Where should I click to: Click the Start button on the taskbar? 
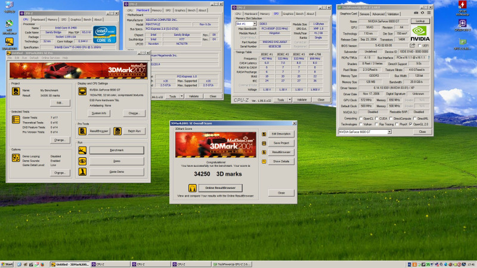tap(7, 264)
